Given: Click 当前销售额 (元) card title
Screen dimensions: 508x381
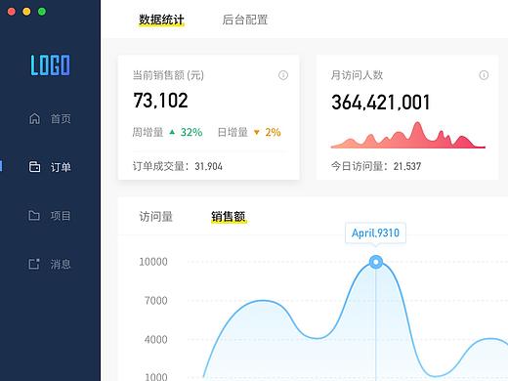Looking at the screenshot, I should 168,75.
